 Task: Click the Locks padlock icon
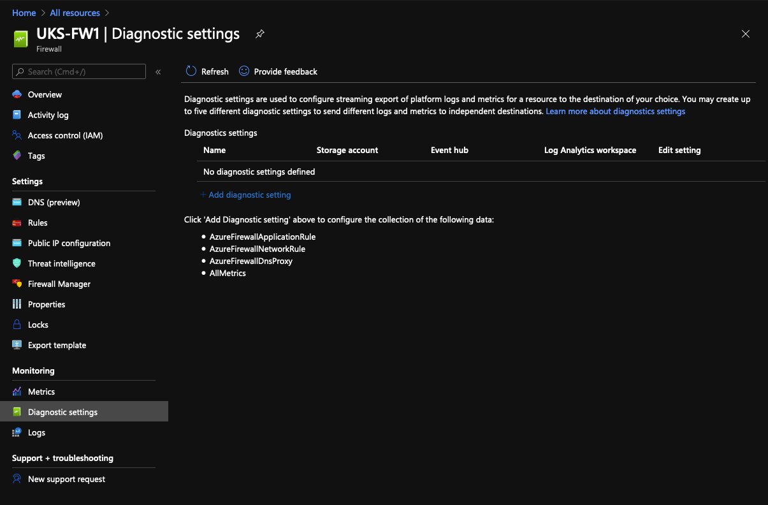[x=17, y=325]
